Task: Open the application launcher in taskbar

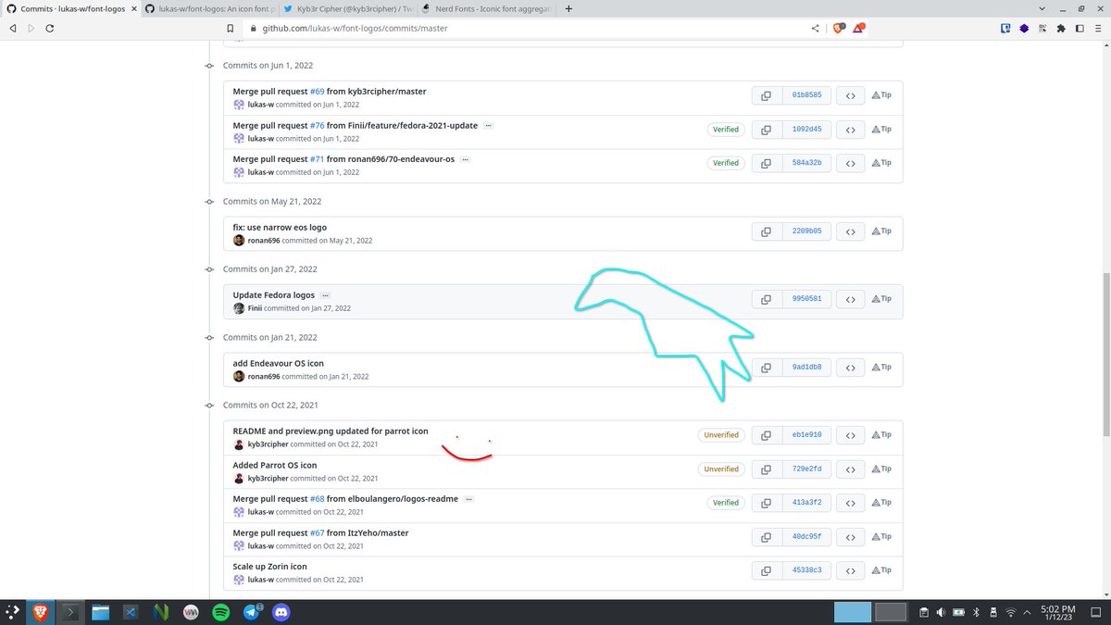Action: 11,612
